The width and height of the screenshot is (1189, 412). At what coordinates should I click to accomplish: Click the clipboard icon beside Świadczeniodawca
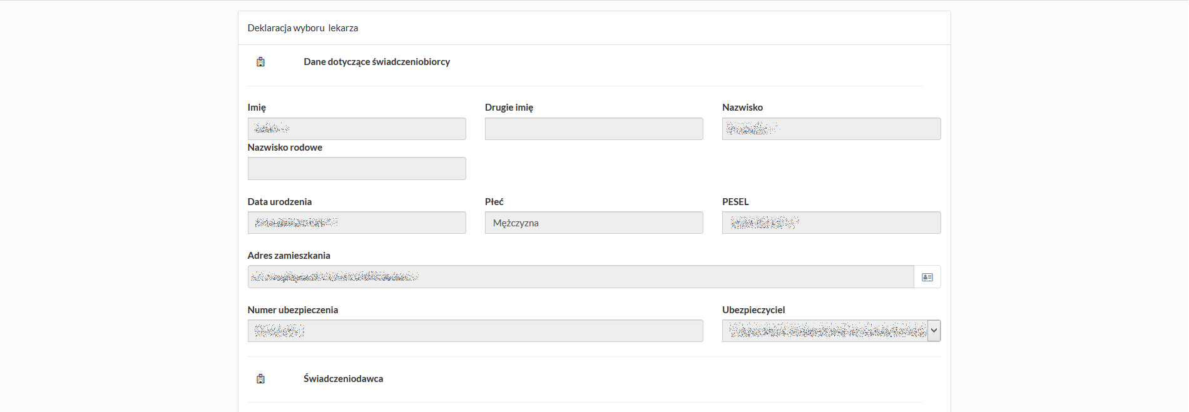[x=261, y=379]
